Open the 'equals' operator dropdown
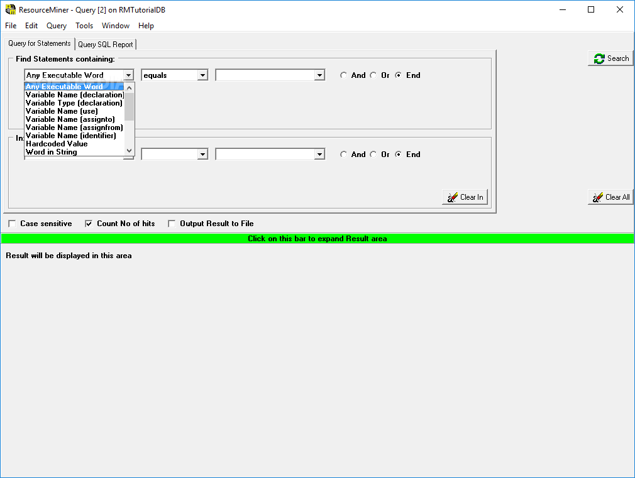This screenshot has width=635, height=478. pos(202,75)
